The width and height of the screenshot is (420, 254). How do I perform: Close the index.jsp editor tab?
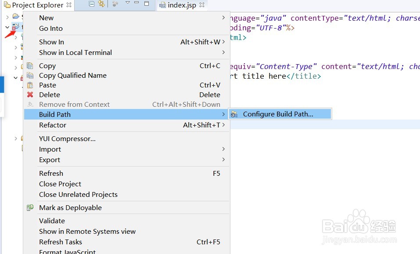[202, 5]
